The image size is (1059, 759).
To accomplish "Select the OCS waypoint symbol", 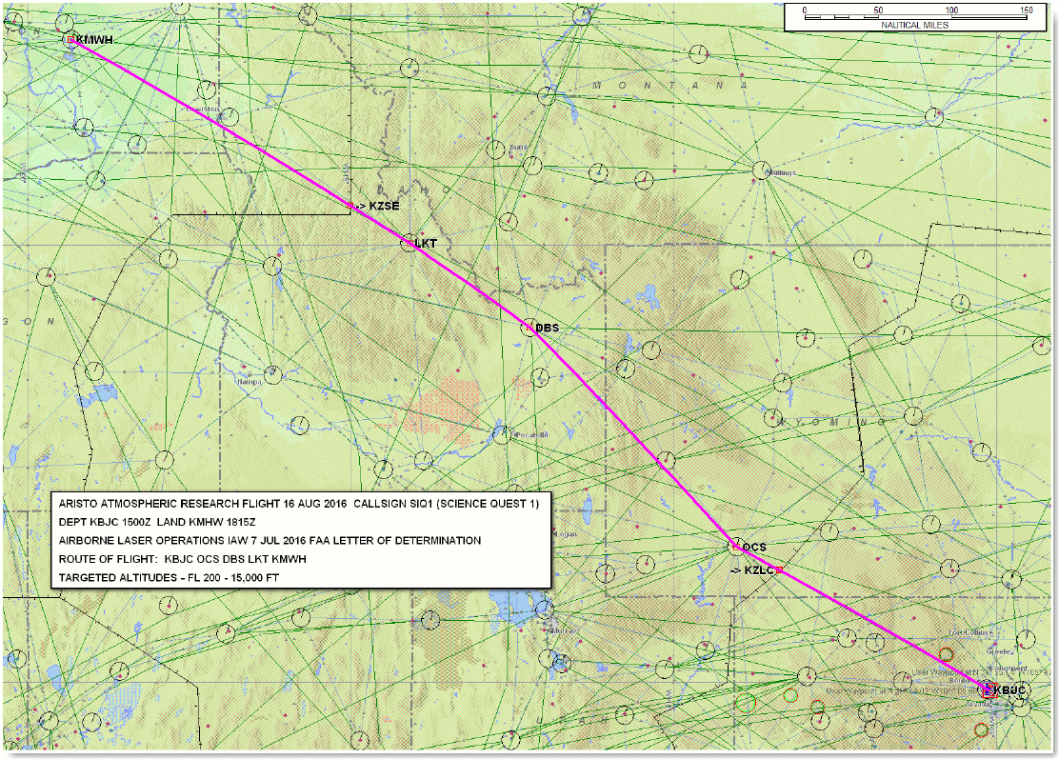I will click(734, 546).
